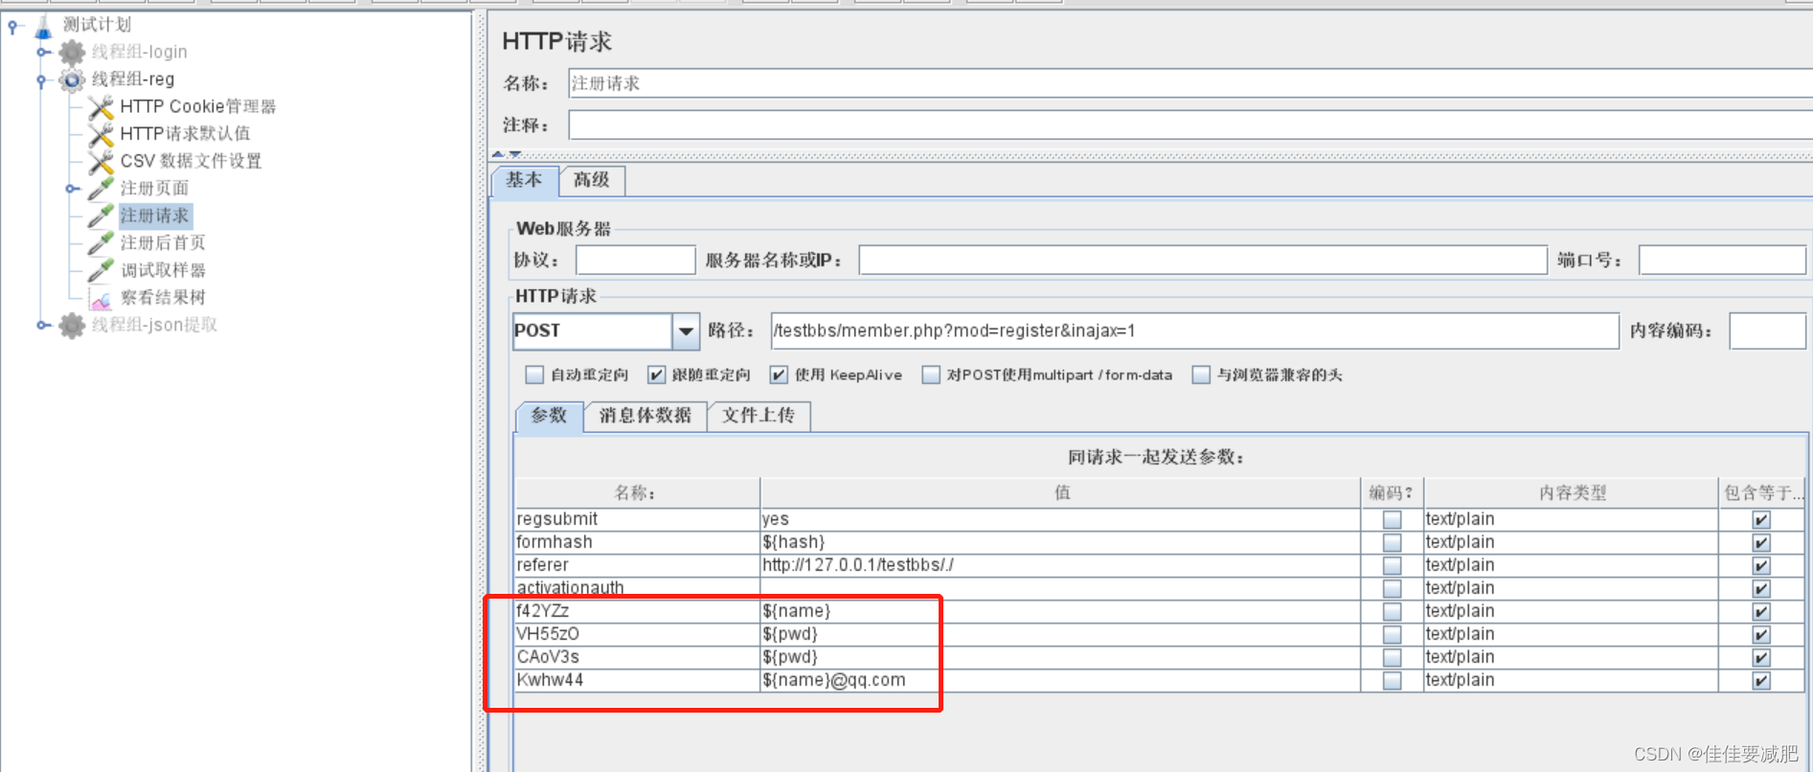This screenshot has height=772, width=1813.
Task: Toggle 编码 checkbox for f42YZz row
Action: pyautogui.click(x=1393, y=612)
